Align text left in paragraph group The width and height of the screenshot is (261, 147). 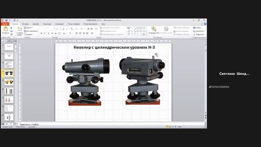point(77,33)
